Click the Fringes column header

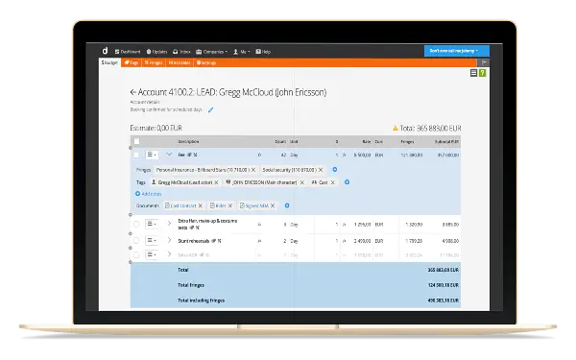point(407,141)
